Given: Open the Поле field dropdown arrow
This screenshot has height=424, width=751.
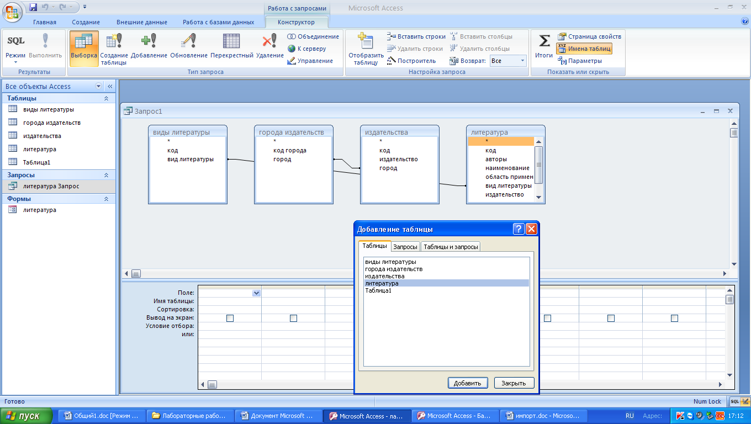Looking at the screenshot, I should click(256, 293).
